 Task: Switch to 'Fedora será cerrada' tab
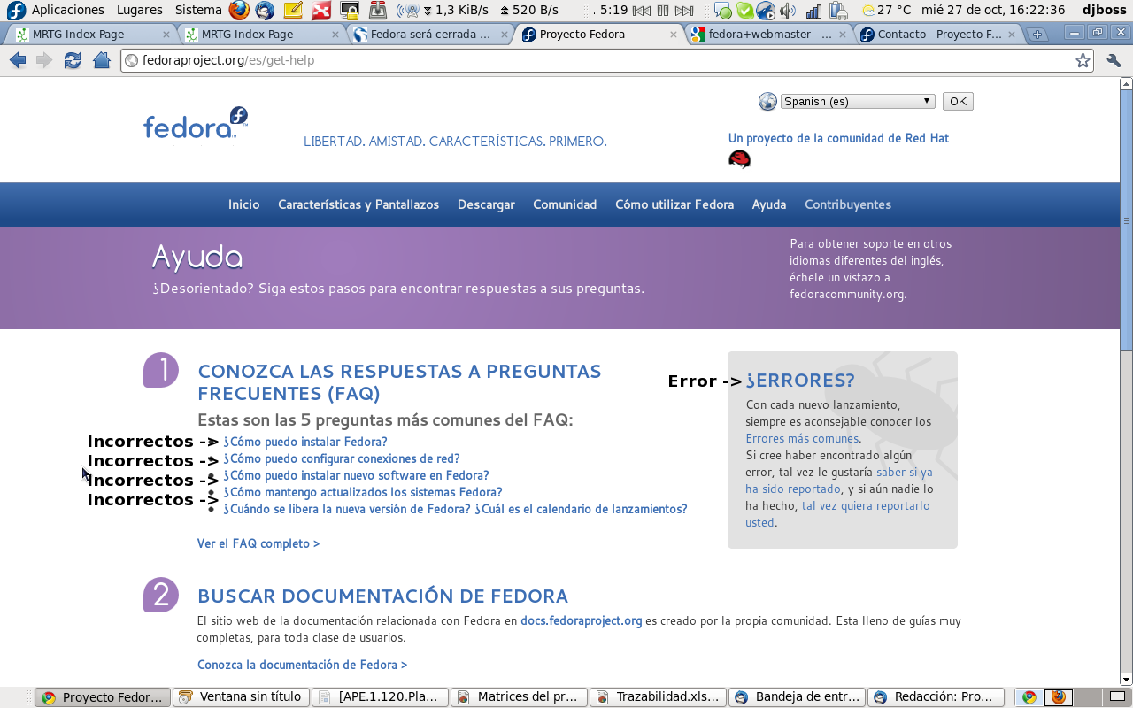click(x=429, y=35)
